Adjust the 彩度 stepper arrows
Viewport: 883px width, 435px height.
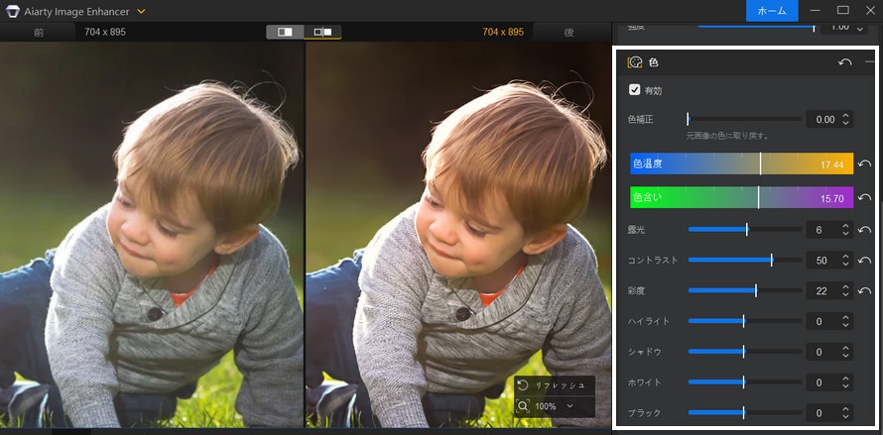[846, 291]
